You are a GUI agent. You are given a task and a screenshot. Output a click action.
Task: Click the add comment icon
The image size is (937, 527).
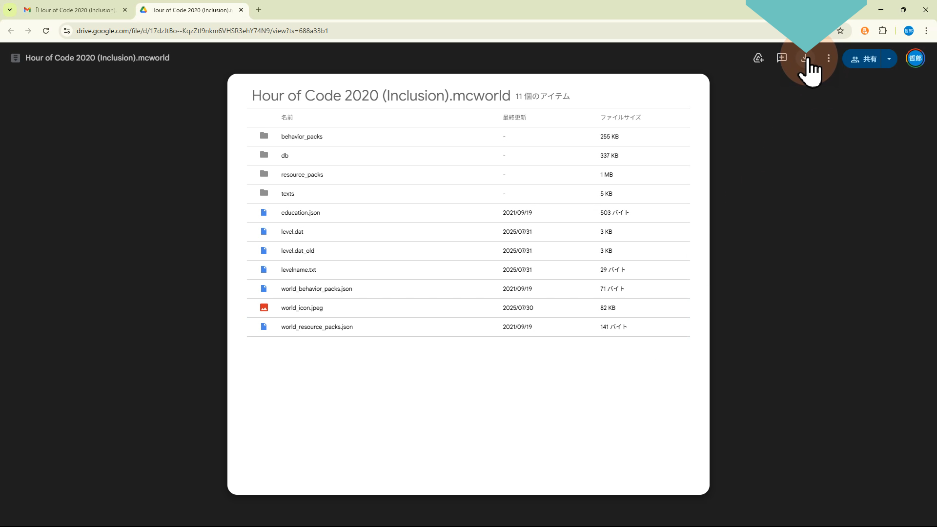click(781, 58)
